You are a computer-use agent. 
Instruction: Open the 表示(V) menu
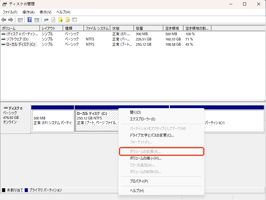coord(45,12)
